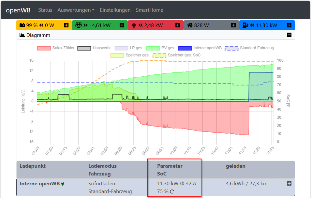Toggle Standard-Fahrzeug dataset in the chart legend
Screen dimensions: 311x198
click(x=249, y=48)
